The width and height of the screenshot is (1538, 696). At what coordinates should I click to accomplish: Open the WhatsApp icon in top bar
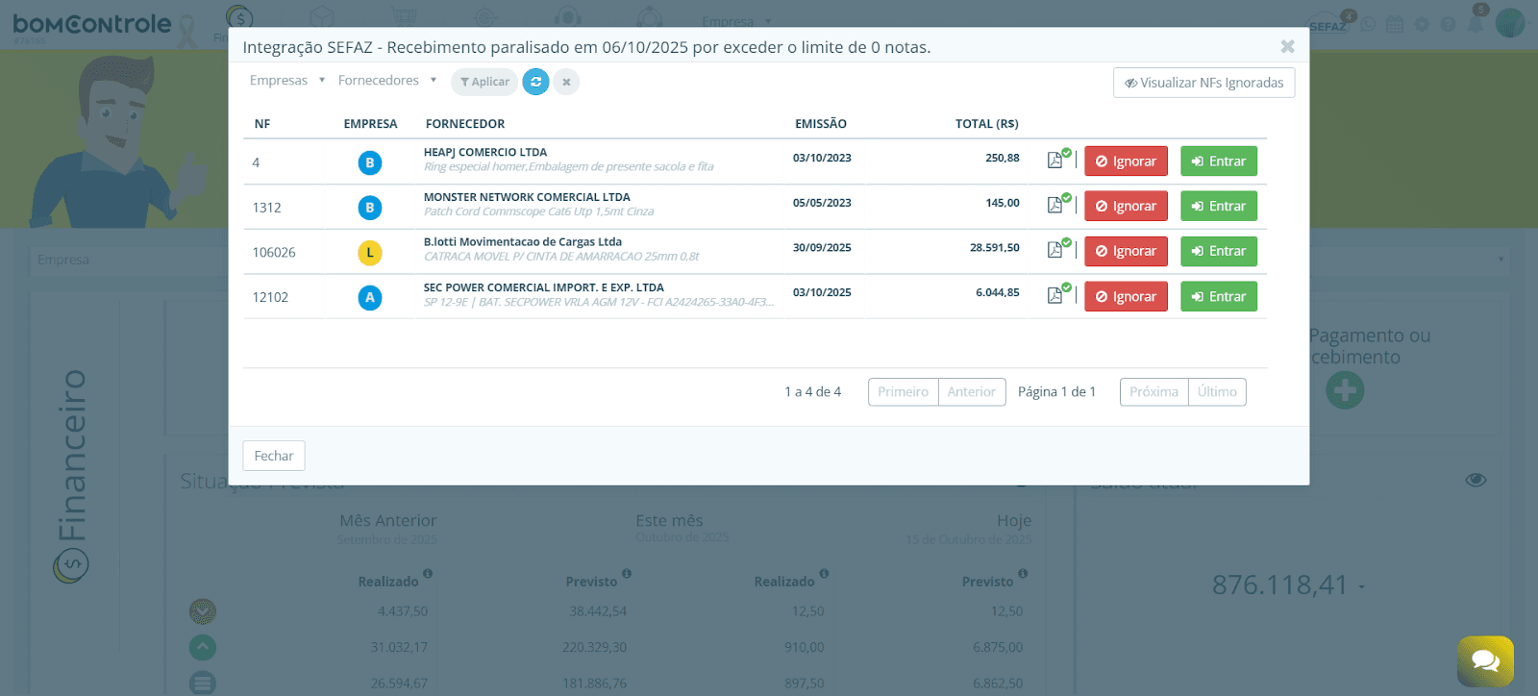point(1369,24)
